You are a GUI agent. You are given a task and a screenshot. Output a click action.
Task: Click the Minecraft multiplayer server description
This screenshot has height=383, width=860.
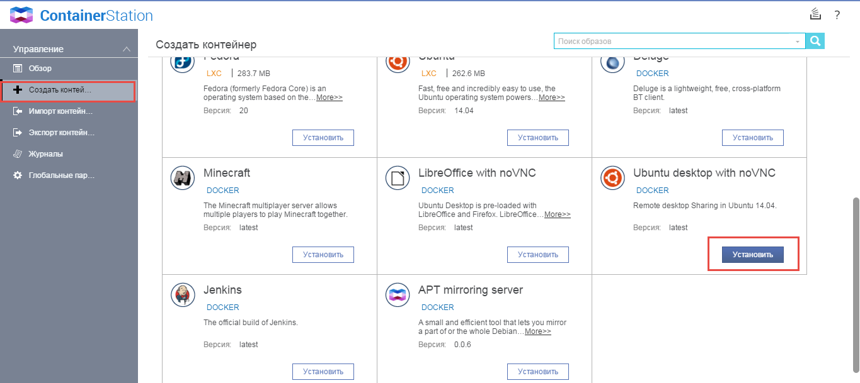[275, 210]
